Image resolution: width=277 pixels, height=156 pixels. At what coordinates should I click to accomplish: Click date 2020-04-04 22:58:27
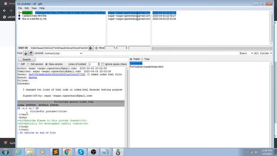pos(164,16)
